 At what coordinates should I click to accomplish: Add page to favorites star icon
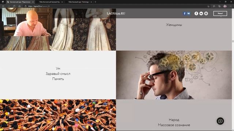214,6
